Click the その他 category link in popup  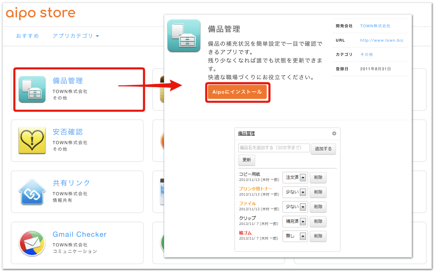[x=366, y=54]
